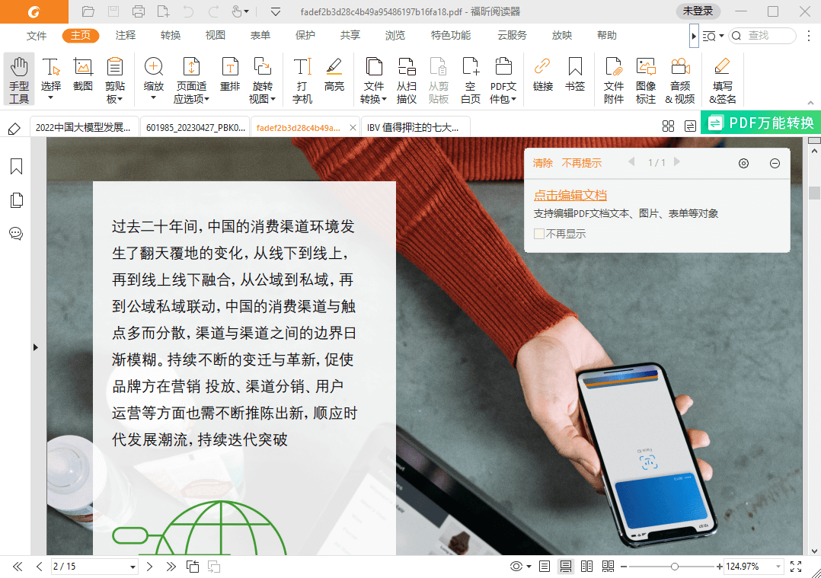Open Page Fit options (页面适应选项)
The image size is (821, 578).
[x=191, y=79]
